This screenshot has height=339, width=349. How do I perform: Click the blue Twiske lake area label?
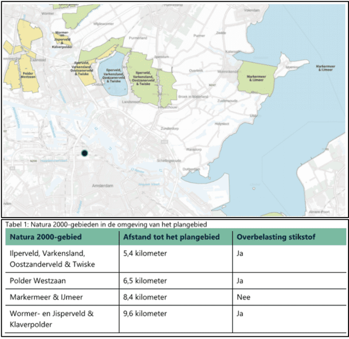pos(113,76)
